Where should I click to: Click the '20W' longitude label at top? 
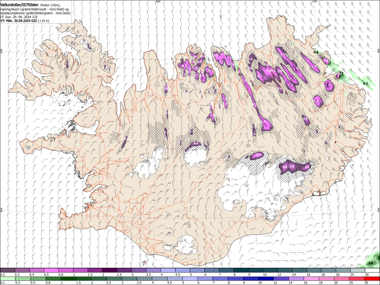pos(158,1)
